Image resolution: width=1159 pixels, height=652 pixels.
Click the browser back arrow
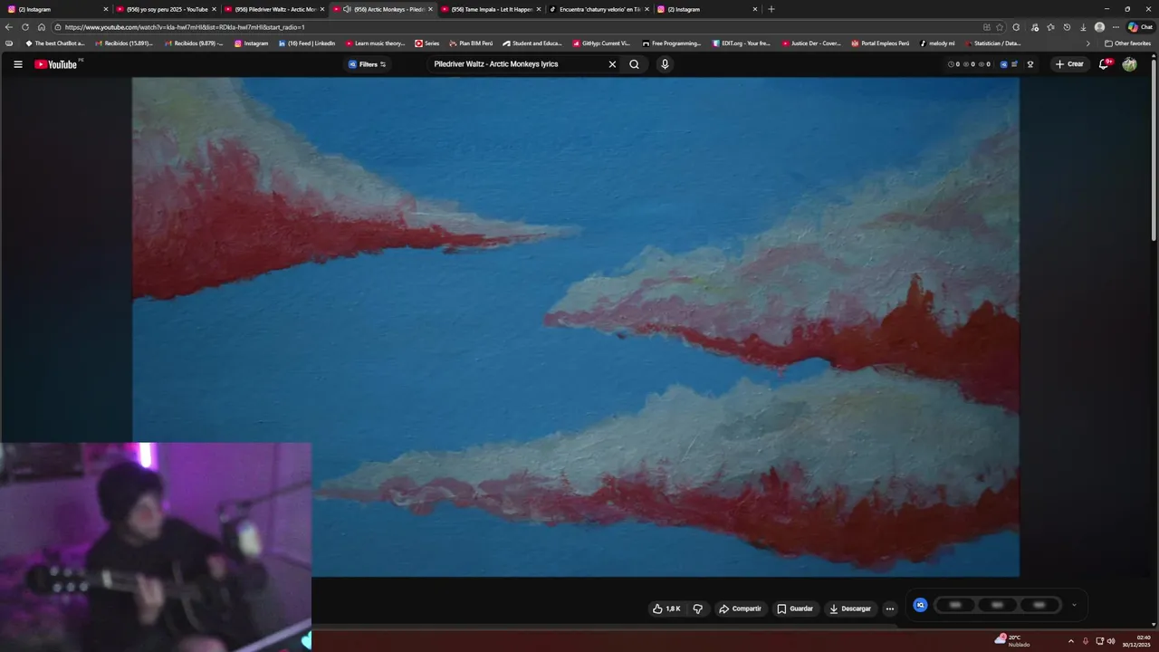[x=9, y=27]
